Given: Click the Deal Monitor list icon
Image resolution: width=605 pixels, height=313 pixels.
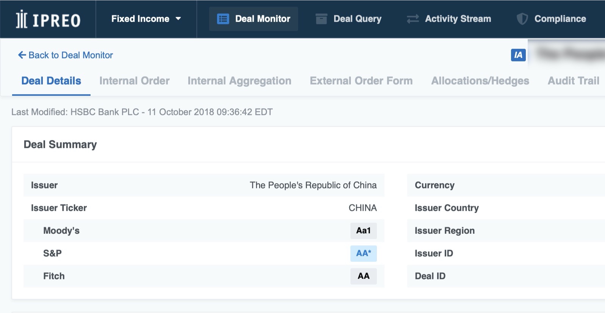Looking at the screenshot, I should [x=223, y=19].
